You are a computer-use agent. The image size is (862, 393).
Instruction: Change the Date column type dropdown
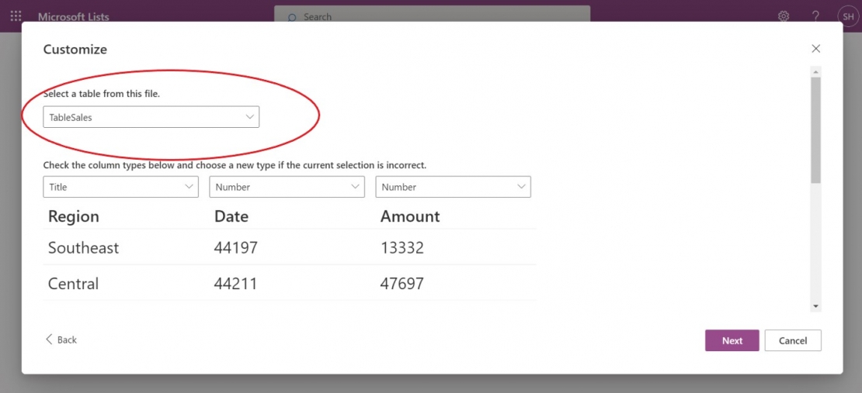[x=287, y=187]
